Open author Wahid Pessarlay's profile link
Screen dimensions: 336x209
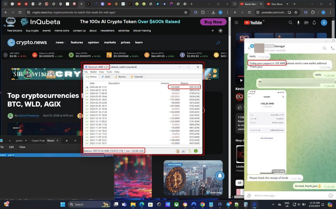(29, 116)
